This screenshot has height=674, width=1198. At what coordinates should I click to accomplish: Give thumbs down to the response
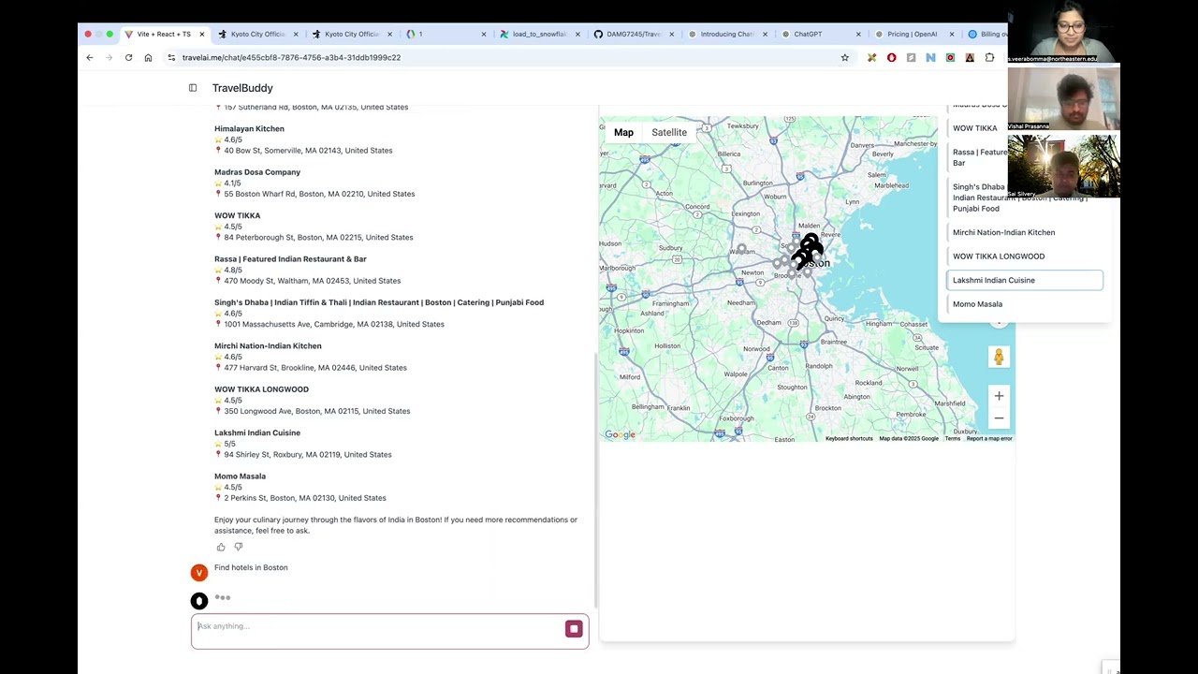coord(239,547)
